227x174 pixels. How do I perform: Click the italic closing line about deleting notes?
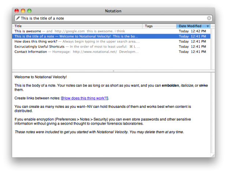99,132
